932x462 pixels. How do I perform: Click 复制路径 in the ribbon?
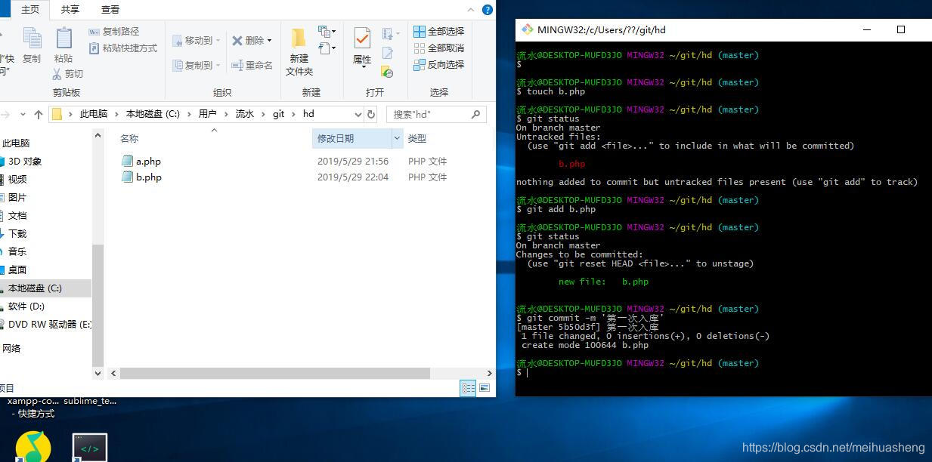(114, 32)
